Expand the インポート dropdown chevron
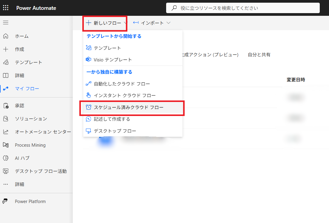This screenshot has height=223, width=329. click(169, 23)
